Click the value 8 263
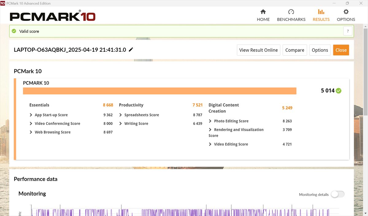The width and height of the screenshot is (368, 216). [287, 121]
